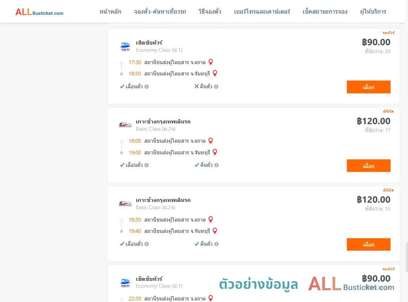Open เบอร์โทรและเคาน์เตอร์ in the navigation
408x302 pixels.
click(262, 12)
